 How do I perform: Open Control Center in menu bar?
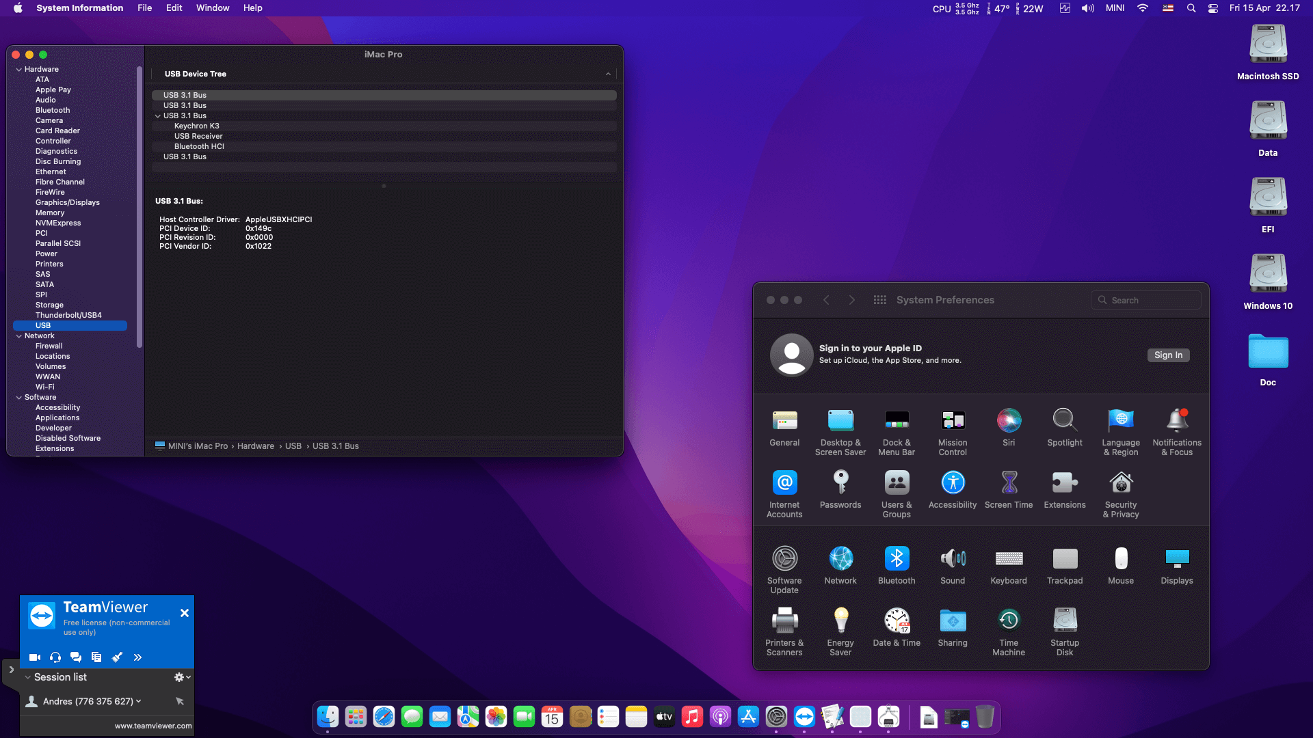click(1212, 8)
